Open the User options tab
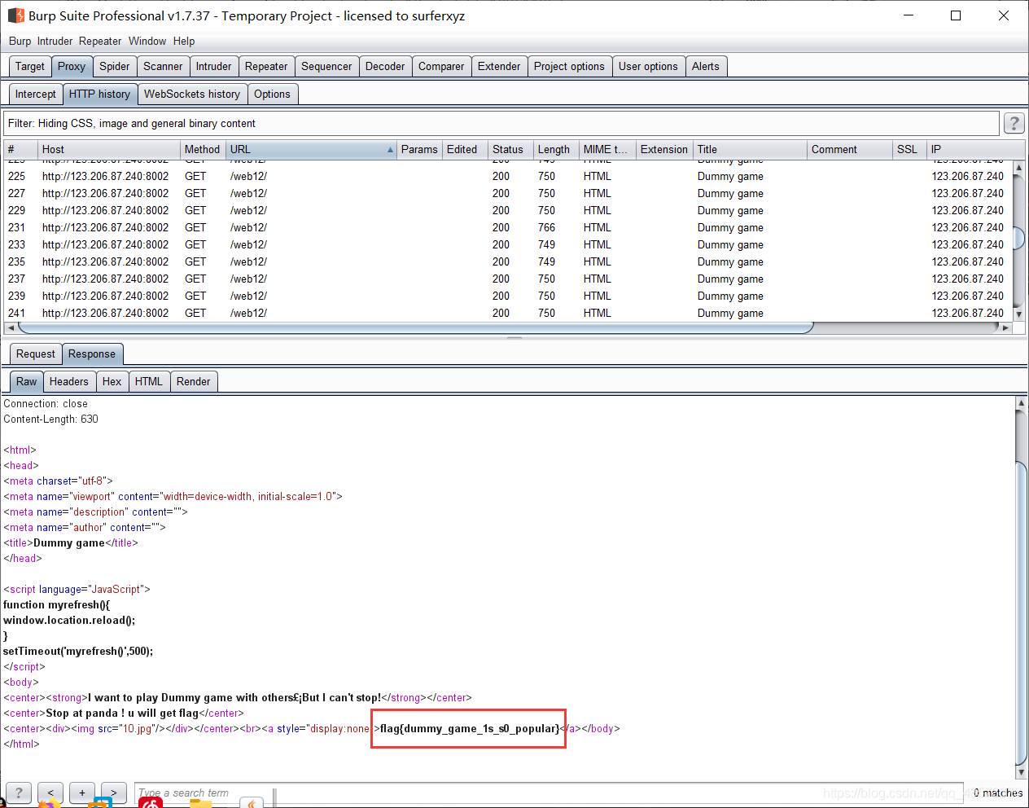This screenshot has height=808, width=1029. point(648,67)
